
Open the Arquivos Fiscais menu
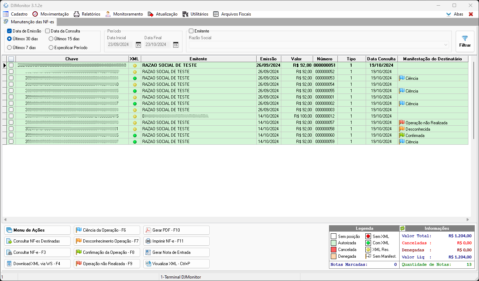232,14
